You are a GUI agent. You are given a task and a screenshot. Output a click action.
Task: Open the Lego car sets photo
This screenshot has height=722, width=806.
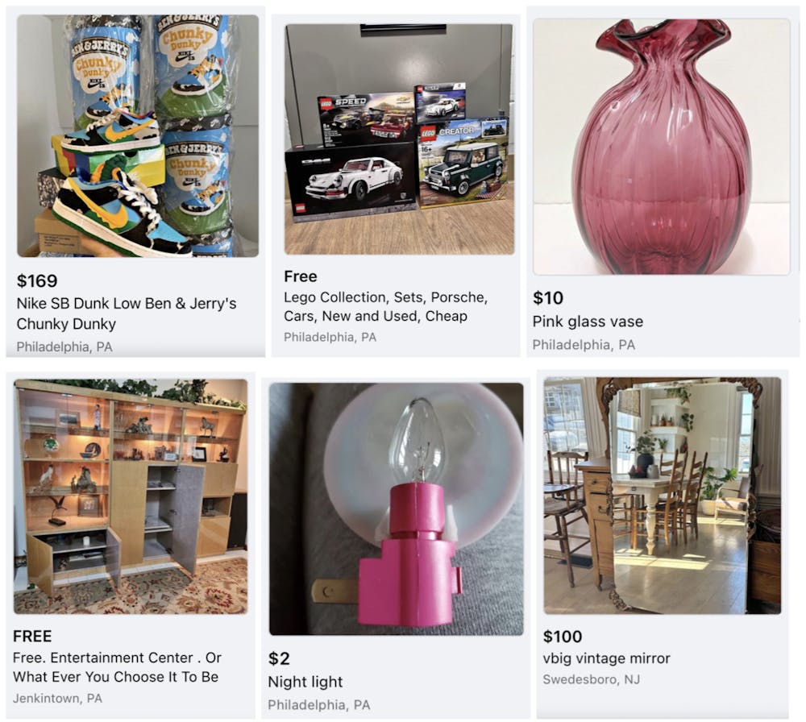400,139
